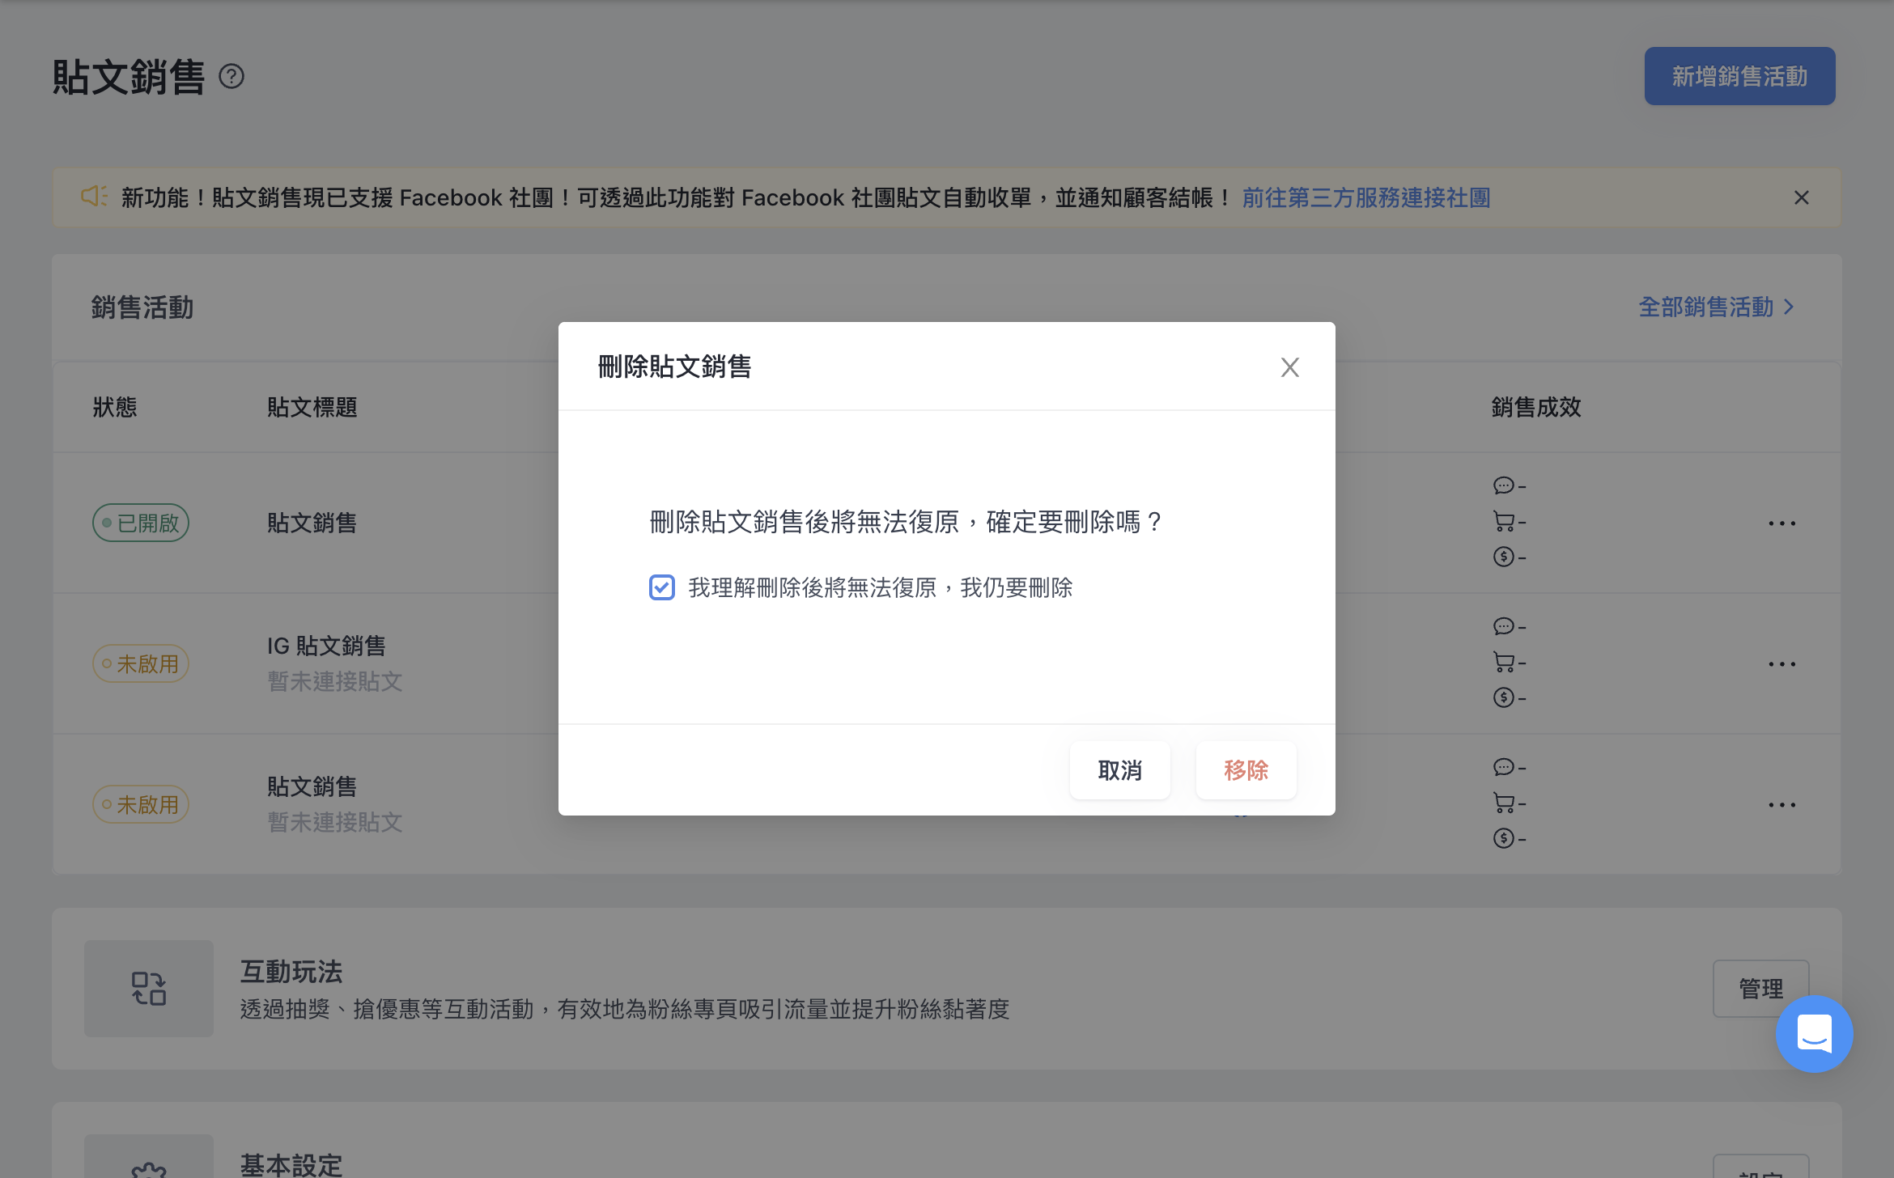Click the 已開啟 status badge
This screenshot has height=1178, width=1894.
coord(141,523)
